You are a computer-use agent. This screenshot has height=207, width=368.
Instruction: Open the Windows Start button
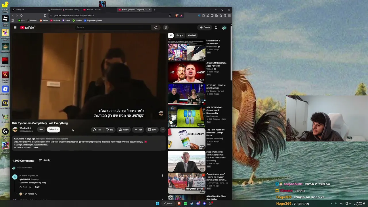(157, 204)
